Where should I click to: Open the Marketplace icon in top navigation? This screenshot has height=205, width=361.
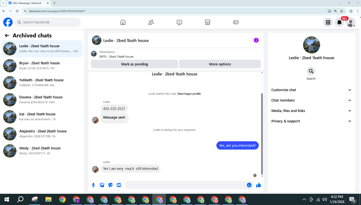[x=207, y=22]
